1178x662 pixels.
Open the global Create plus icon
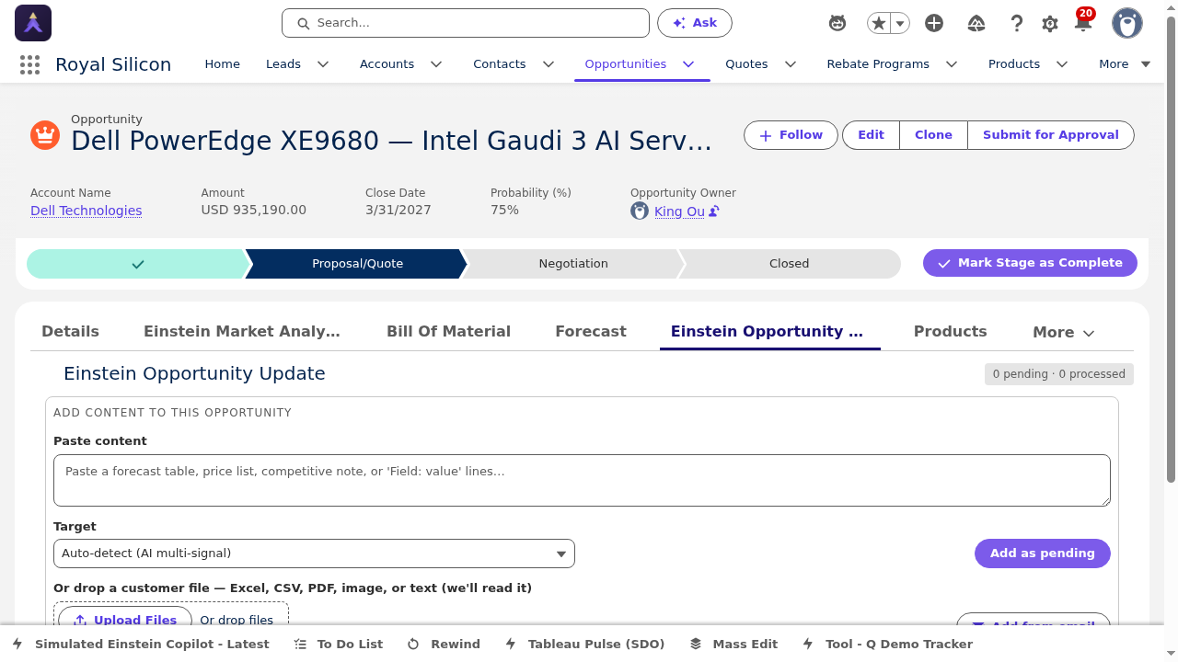click(934, 23)
